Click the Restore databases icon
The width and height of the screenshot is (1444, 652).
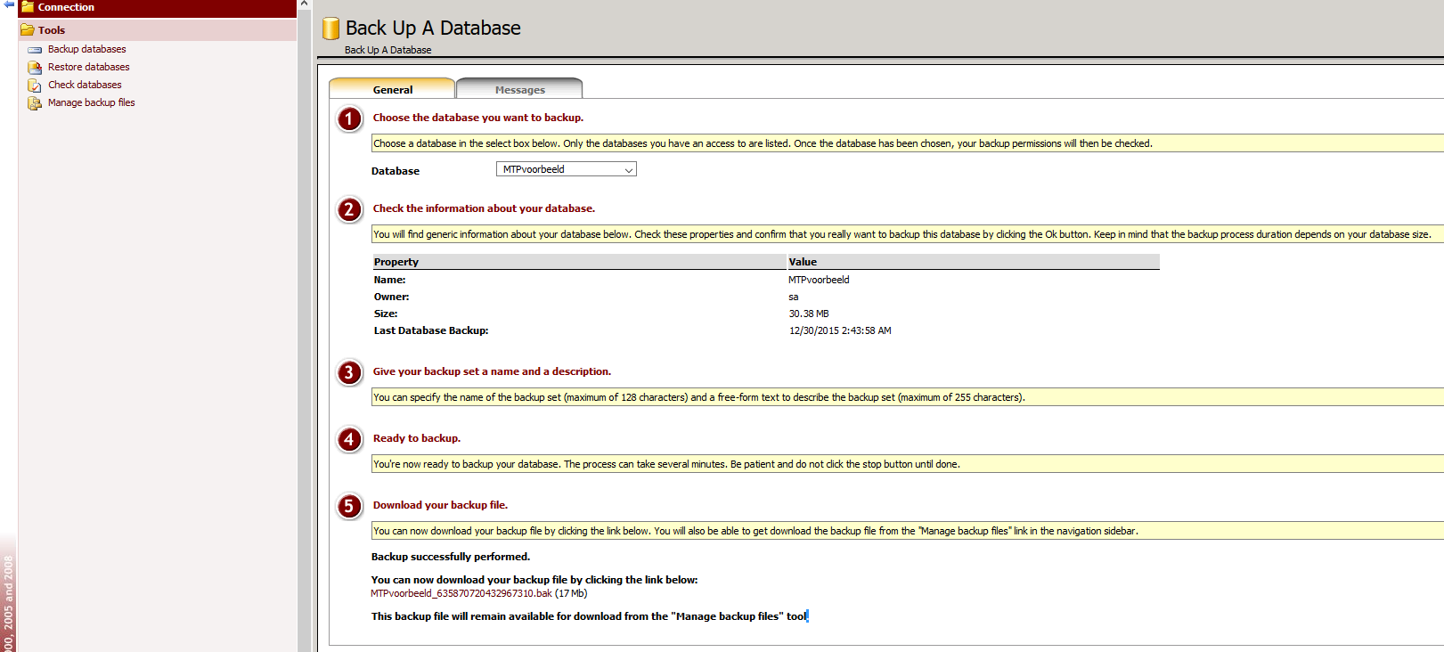[x=35, y=68]
